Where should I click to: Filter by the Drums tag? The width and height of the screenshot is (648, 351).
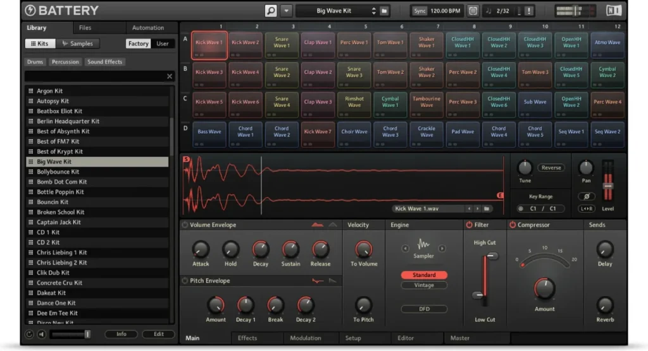(35, 62)
